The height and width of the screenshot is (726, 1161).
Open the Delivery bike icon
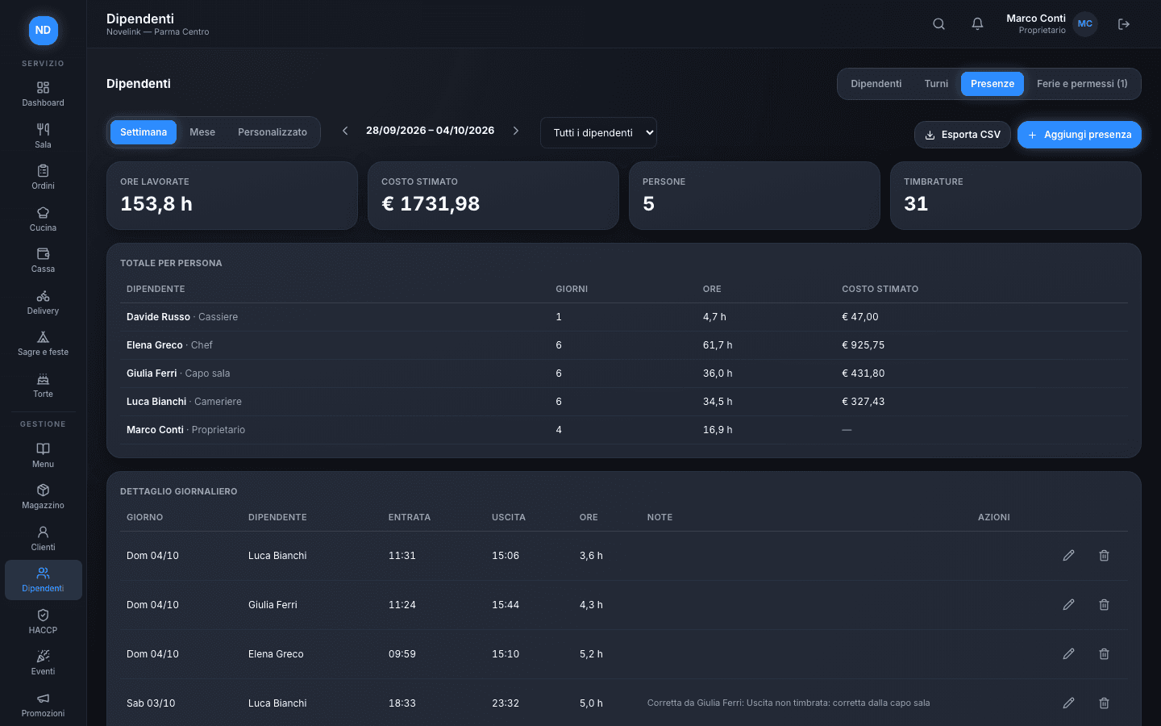tap(43, 302)
